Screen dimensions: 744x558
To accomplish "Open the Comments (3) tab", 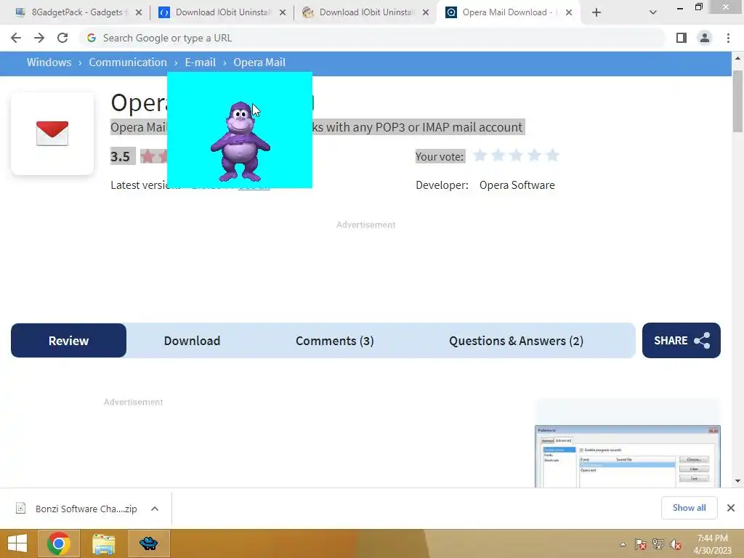I will (x=334, y=341).
